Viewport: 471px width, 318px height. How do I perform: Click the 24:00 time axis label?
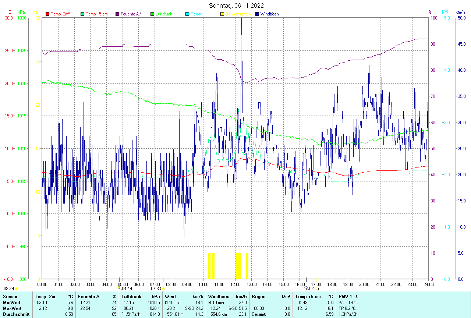tap(428, 284)
